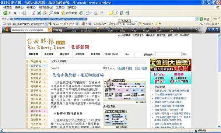Open the Bing bar Money button

point(122,29)
